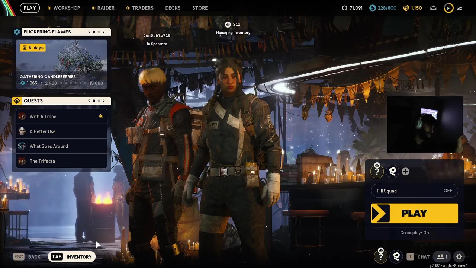Go to next Flickering Flames event page
Image resolution: width=476 pixels, height=268 pixels.
(104, 32)
